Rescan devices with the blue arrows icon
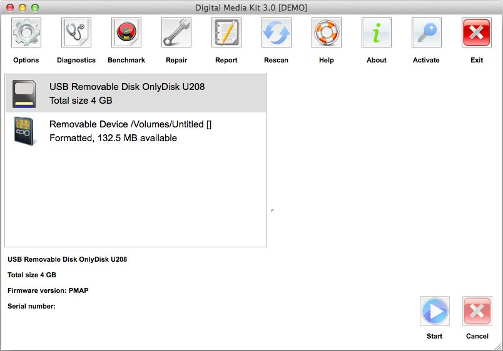Viewport: 503px width, 351px height. coord(277,32)
